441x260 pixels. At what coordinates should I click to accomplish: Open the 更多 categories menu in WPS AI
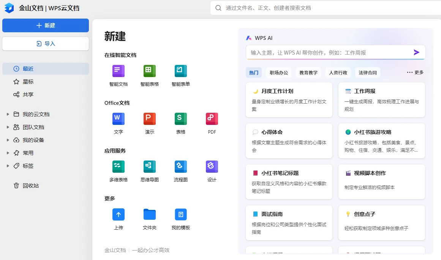[x=415, y=72]
